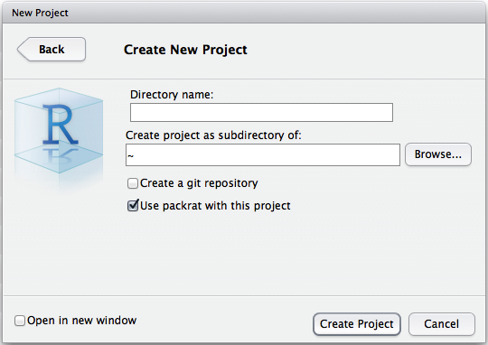The width and height of the screenshot is (488, 345).
Task: Open the Browse... folder chooser
Action: [438, 154]
